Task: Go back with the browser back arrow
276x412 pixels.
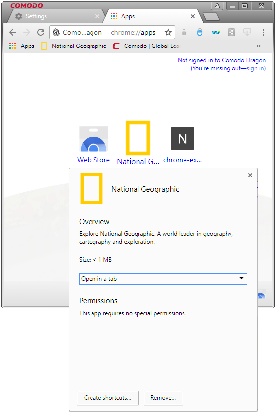Action: (x=13, y=32)
